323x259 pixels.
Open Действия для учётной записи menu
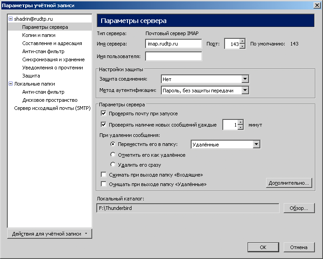50,234
